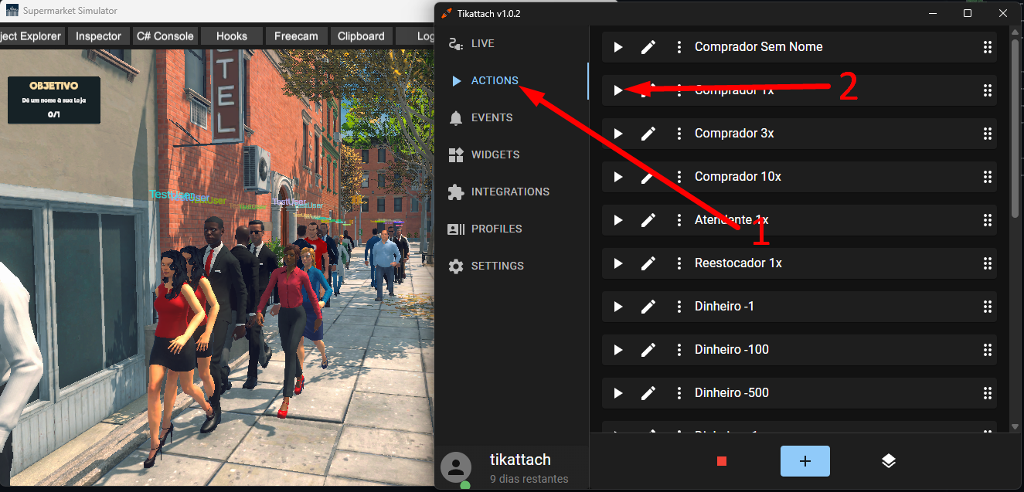Viewport: 1024px width, 492px height.
Task: Trigger the Dinheiro -1 action
Action: point(618,307)
